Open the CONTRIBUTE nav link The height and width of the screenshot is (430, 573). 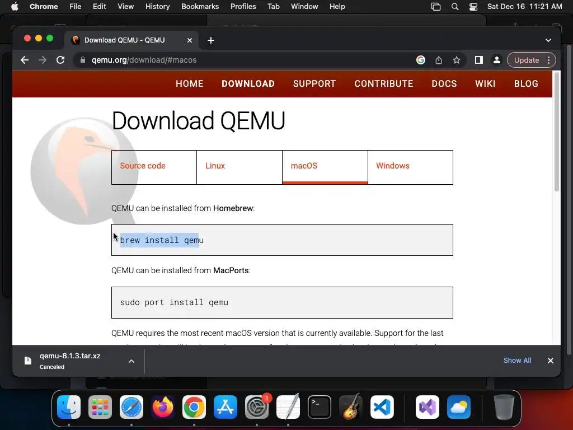coord(384,84)
